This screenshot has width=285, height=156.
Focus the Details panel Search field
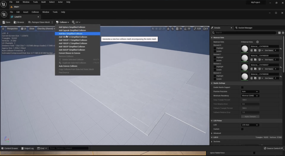(244, 33)
